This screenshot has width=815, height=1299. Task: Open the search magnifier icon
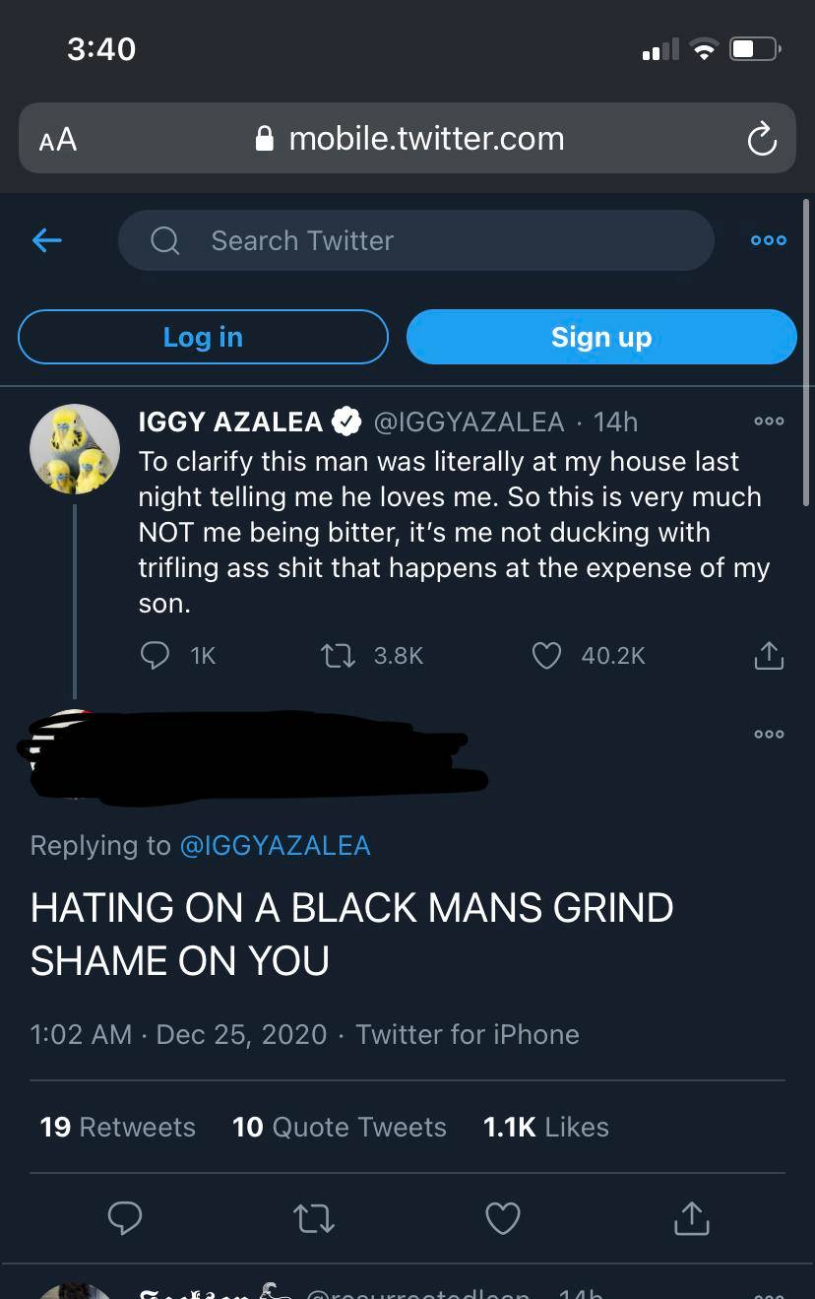163,239
